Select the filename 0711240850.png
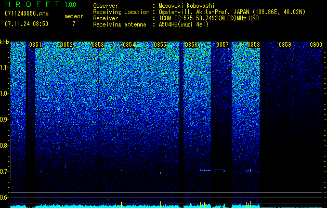 27,14
